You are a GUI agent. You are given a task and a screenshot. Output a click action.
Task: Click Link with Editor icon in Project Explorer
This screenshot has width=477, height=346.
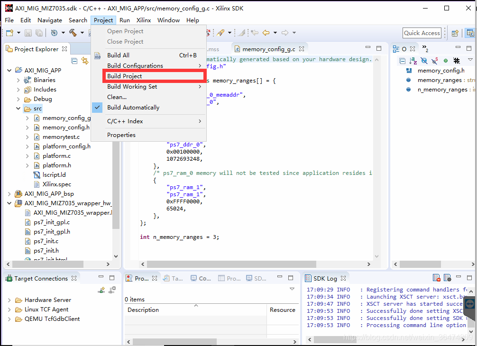[x=85, y=61]
